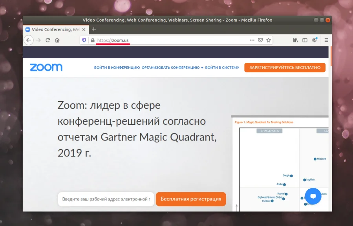Go to the Firefox home page icon
The width and height of the screenshot is (353, 226).
57,40
